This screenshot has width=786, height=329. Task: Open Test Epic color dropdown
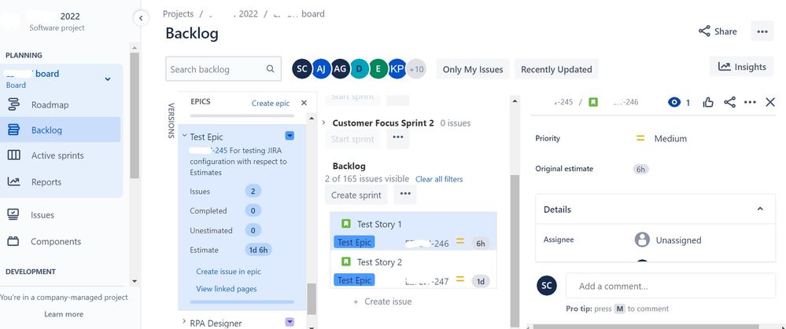(x=290, y=136)
